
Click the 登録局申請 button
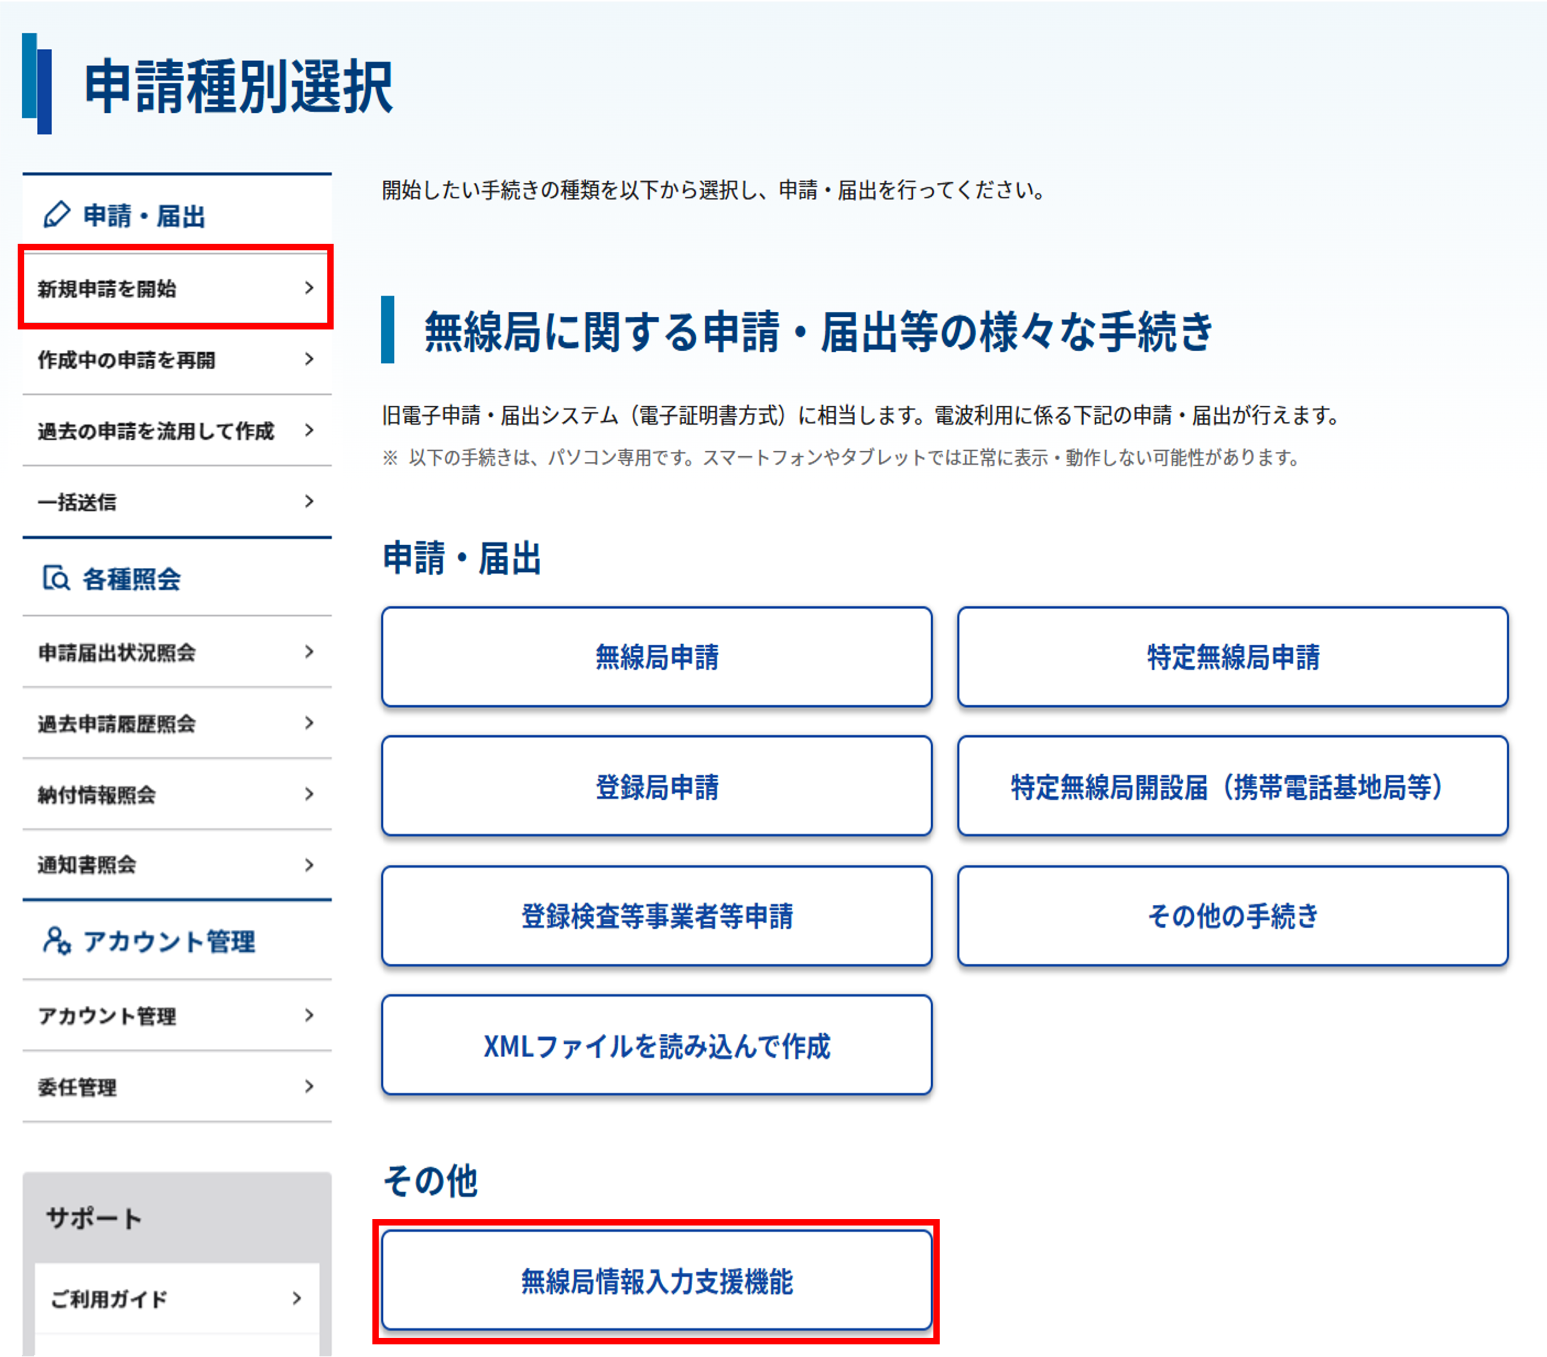pos(656,786)
